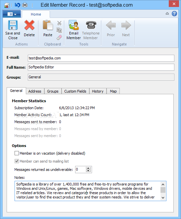Click the Groups field showing General
Viewport: 181px width, 219px height.
pos(101,77)
